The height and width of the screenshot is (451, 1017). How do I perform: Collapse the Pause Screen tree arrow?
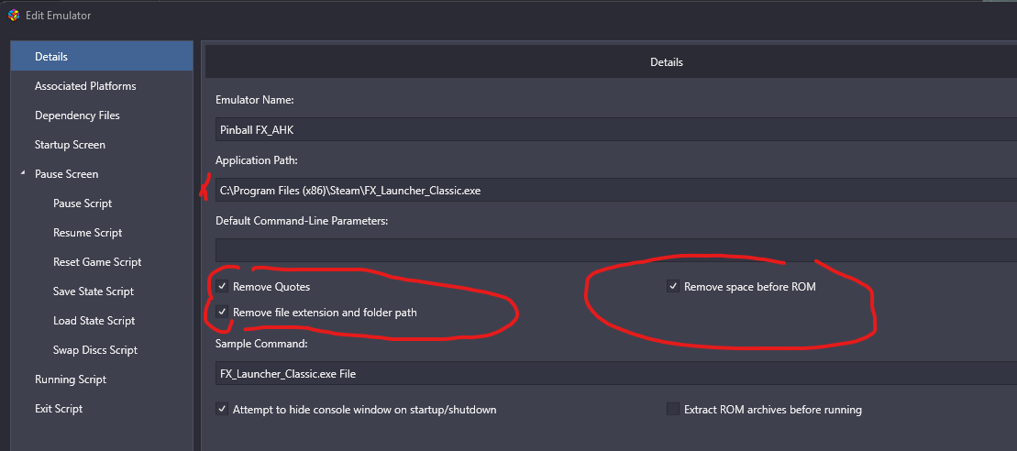(x=23, y=173)
